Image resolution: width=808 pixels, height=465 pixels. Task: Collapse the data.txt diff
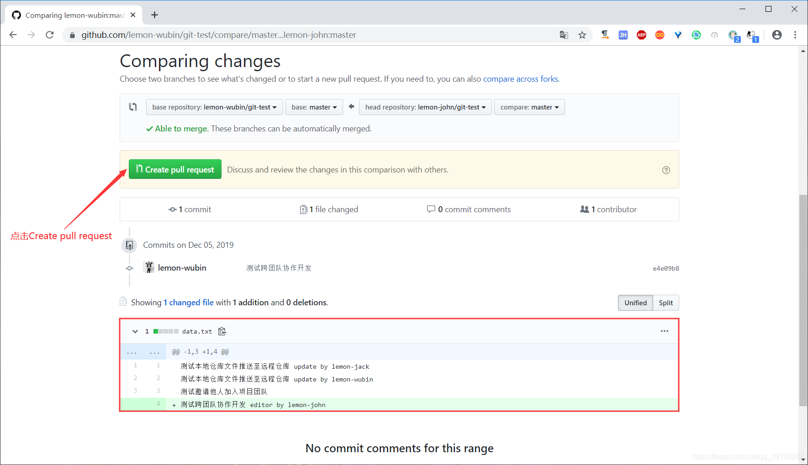pyautogui.click(x=135, y=331)
